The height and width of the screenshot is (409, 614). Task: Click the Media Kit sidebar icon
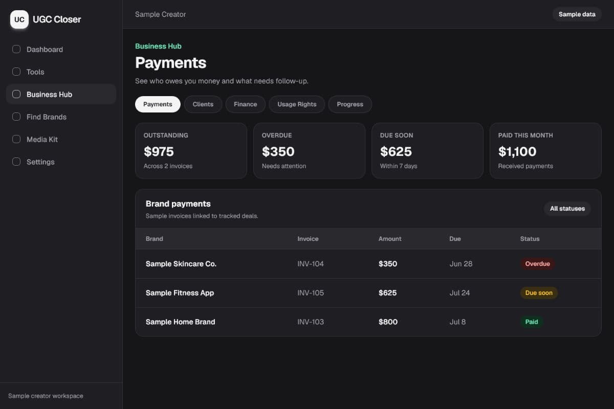[x=16, y=140]
